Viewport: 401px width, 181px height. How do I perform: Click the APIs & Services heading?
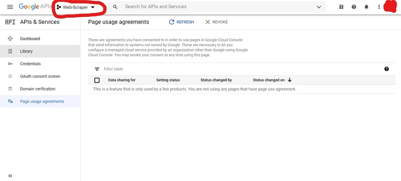point(40,22)
